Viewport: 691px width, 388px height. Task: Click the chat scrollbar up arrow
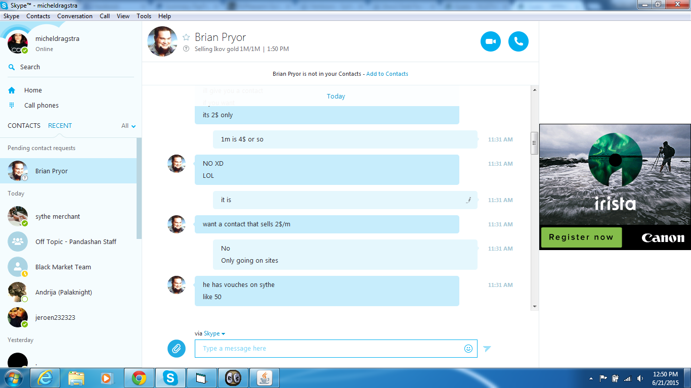click(534, 89)
